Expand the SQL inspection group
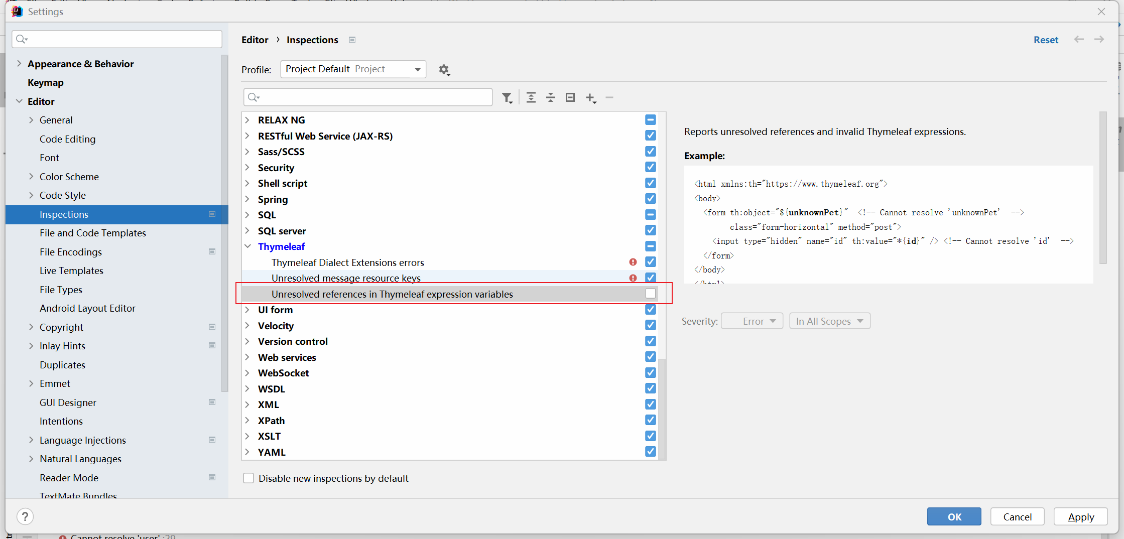 pyautogui.click(x=247, y=215)
